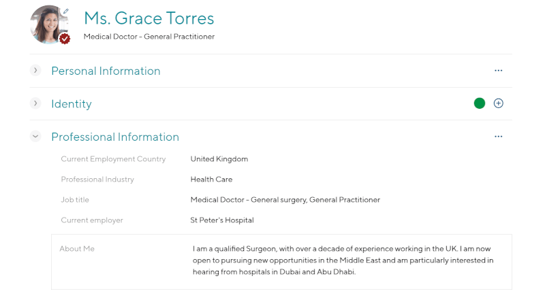The height and width of the screenshot is (306, 545).
Task: Click St Peter's Hospital employer value
Action: 222,220
